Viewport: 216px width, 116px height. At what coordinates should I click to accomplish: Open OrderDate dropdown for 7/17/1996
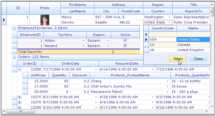[96, 70]
